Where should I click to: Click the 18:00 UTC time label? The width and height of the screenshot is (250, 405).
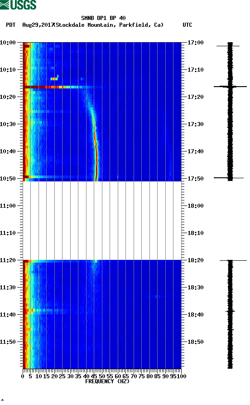pyautogui.click(x=195, y=206)
